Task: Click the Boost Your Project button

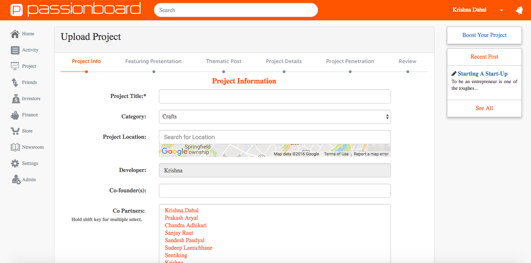Action: (x=484, y=35)
